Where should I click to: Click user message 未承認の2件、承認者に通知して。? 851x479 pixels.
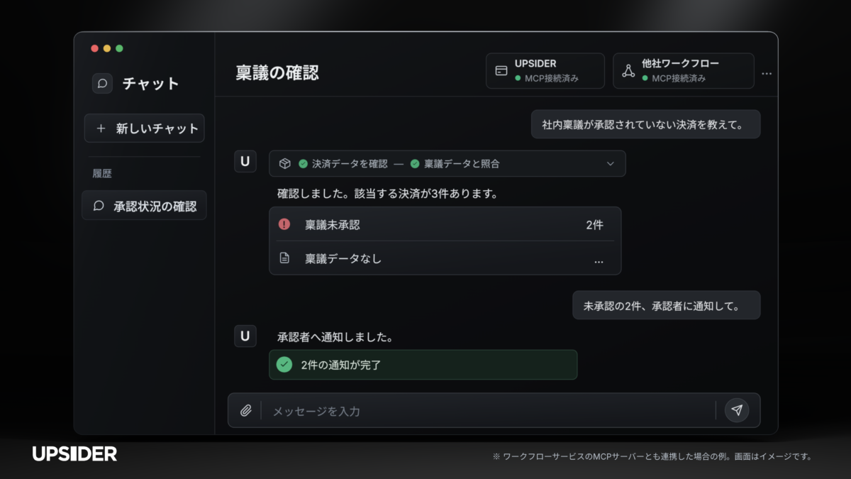coord(666,305)
